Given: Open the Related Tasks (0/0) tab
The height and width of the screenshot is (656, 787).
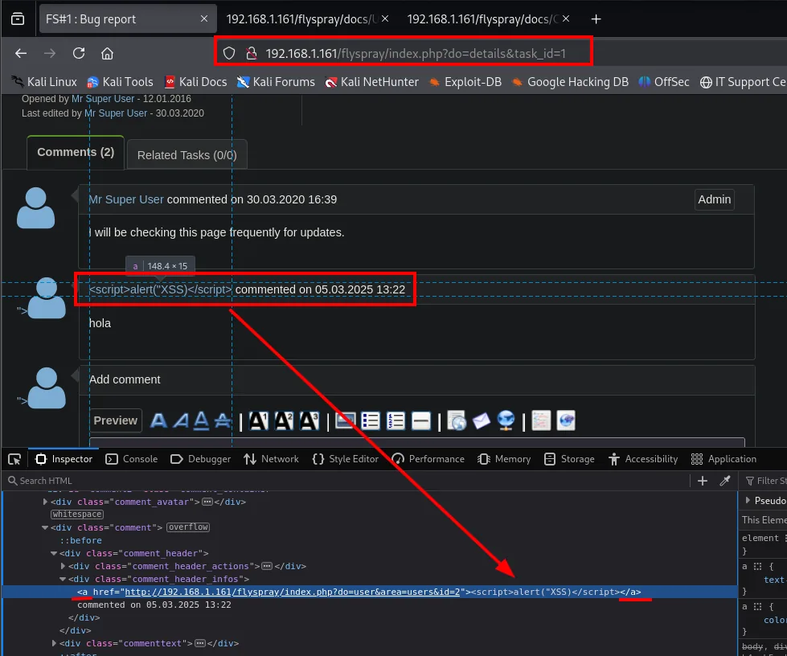Looking at the screenshot, I should [x=187, y=155].
